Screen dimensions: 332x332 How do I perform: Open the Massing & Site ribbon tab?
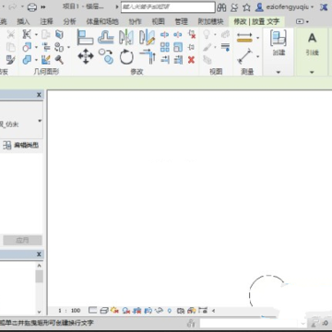coord(102,21)
